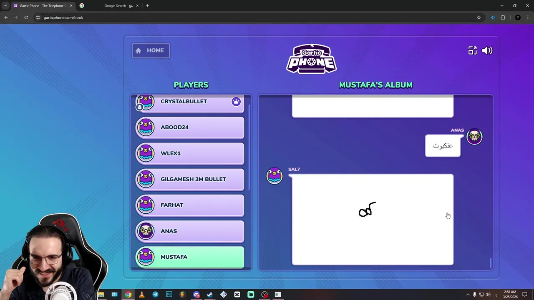The height and width of the screenshot is (300, 534).
Task: Select player ANAS in players list
Action: click(x=190, y=231)
